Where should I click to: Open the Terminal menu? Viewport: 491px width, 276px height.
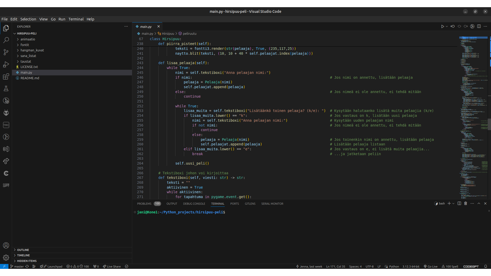point(76,19)
